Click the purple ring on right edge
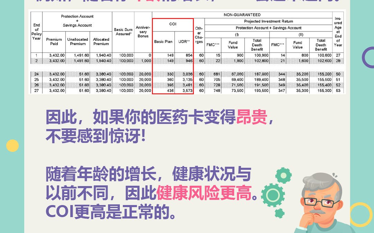374x233 pixels. pos(368,58)
